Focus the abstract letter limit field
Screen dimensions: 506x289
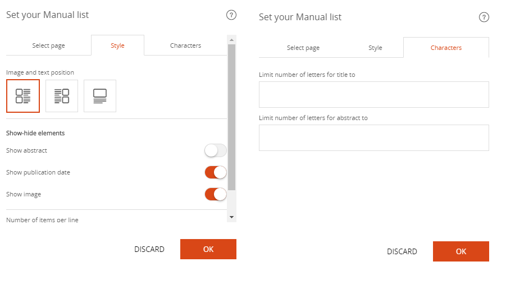click(x=373, y=137)
